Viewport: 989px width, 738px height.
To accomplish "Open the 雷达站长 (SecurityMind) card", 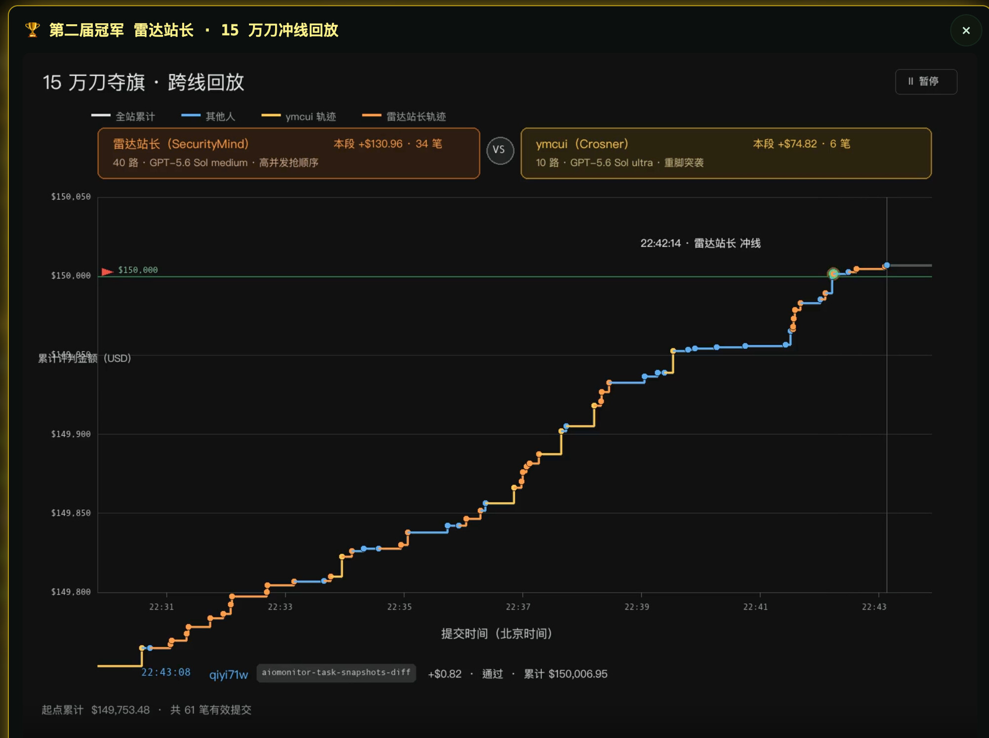I will [x=288, y=153].
